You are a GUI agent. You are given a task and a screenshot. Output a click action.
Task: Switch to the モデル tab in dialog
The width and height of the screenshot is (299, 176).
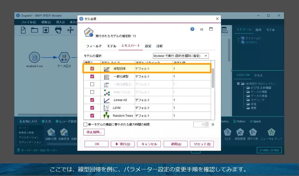112,46
